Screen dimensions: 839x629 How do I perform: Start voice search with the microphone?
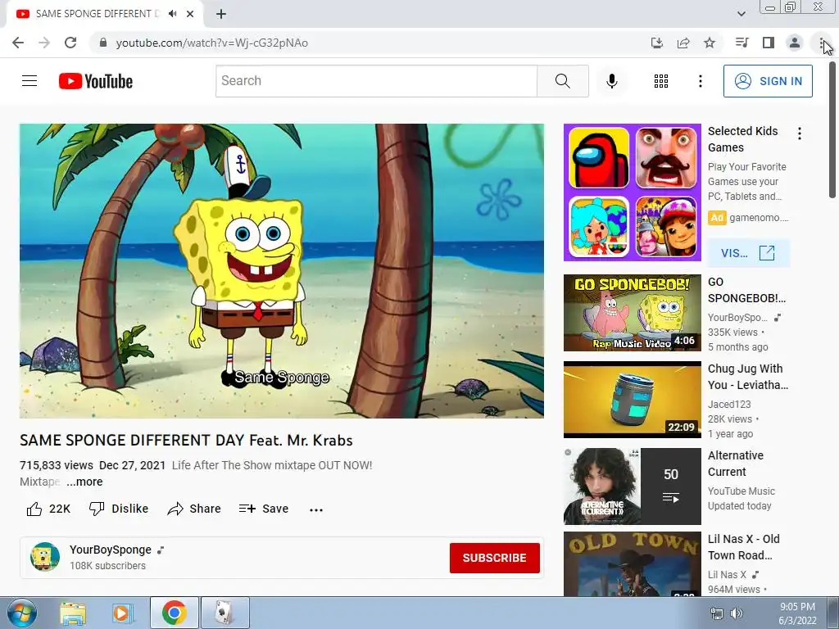[x=612, y=81]
